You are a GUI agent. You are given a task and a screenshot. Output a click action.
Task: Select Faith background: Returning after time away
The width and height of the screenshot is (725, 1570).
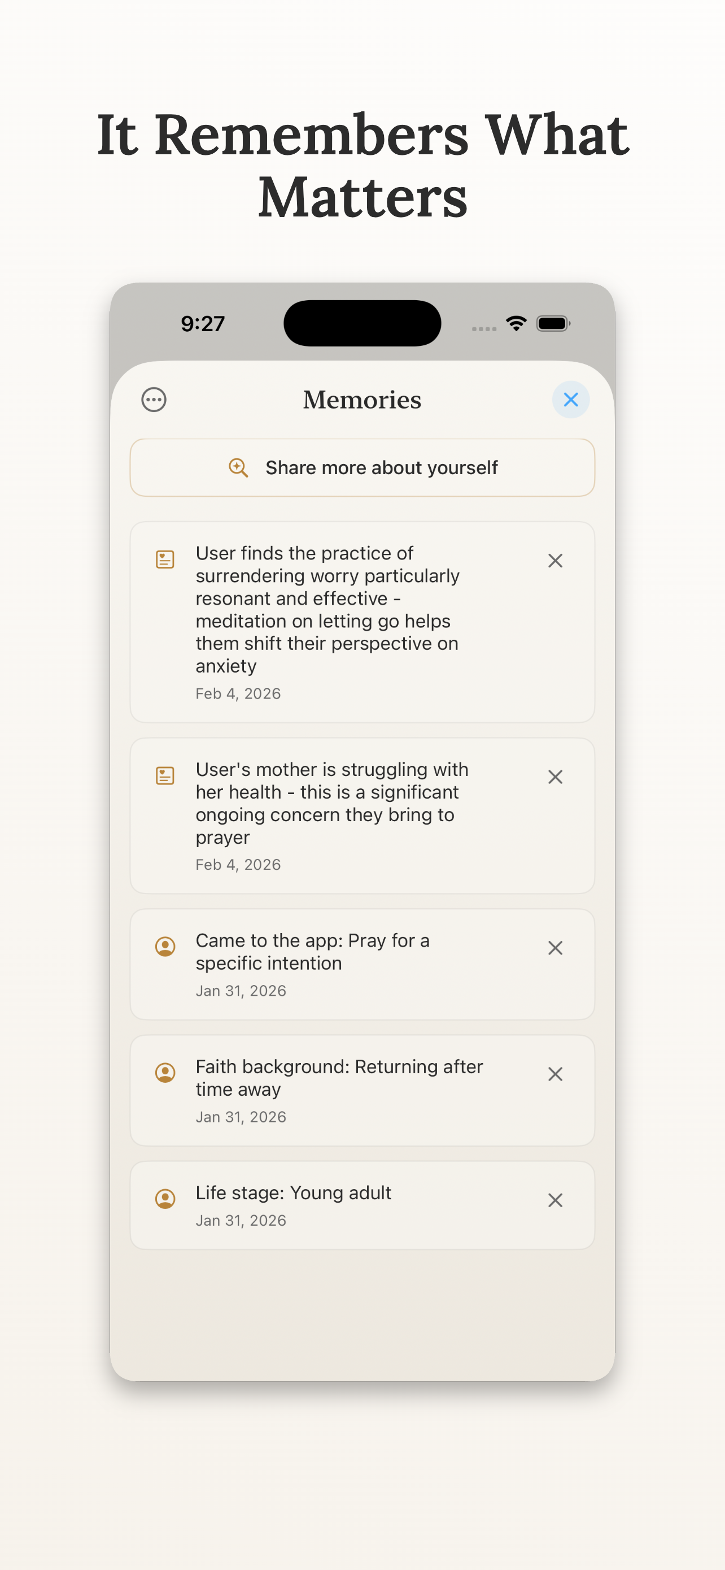pyautogui.click(x=339, y=1078)
